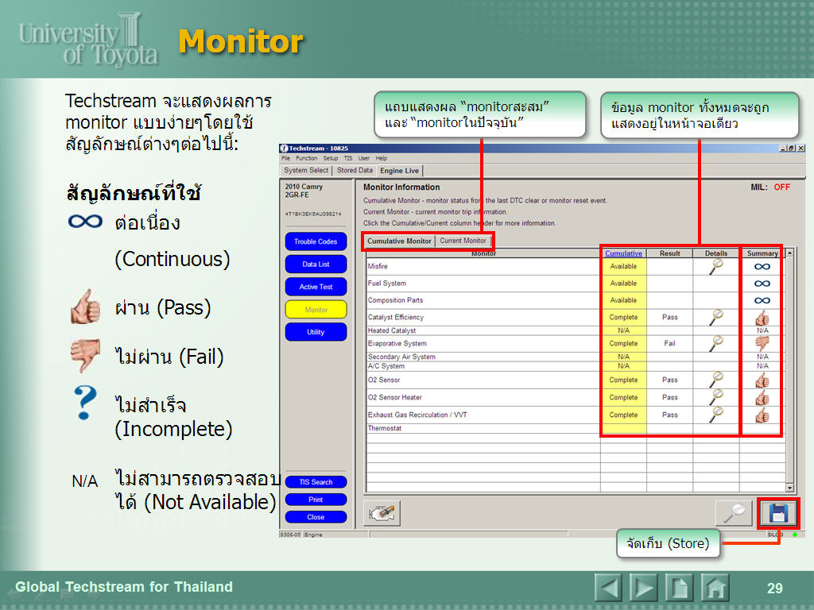This screenshot has width=814, height=610.
Task: Click Evaporative System 'Fail' result cell
Action: pyautogui.click(x=669, y=343)
